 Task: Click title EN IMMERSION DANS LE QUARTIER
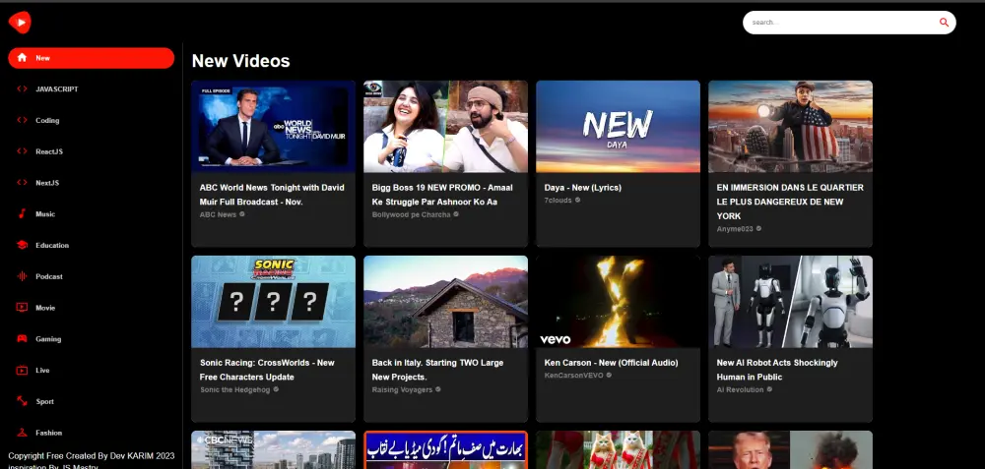(790, 202)
